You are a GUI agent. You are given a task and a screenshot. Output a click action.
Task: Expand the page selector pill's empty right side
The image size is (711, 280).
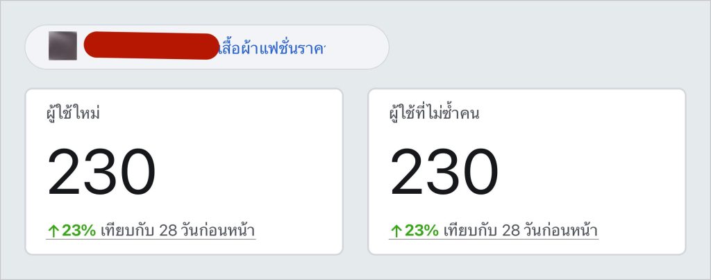tap(356, 47)
